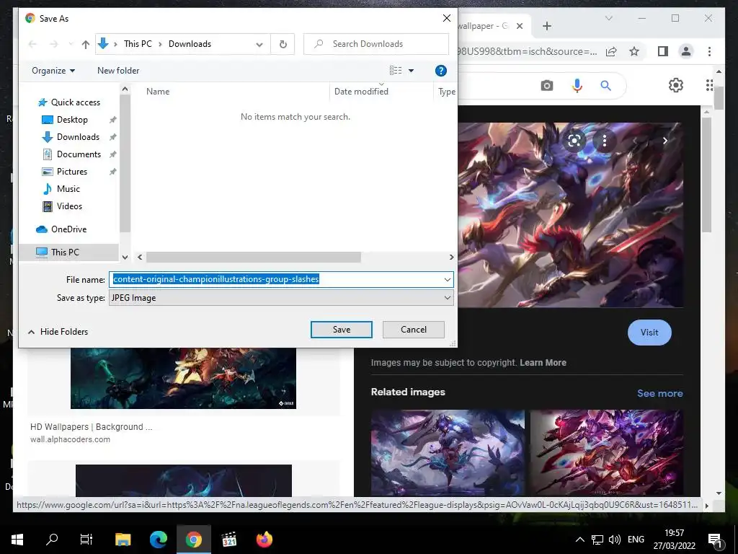Screen dimensions: 738x554
Task: Open the Organize menu
Action: pos(53,71)
